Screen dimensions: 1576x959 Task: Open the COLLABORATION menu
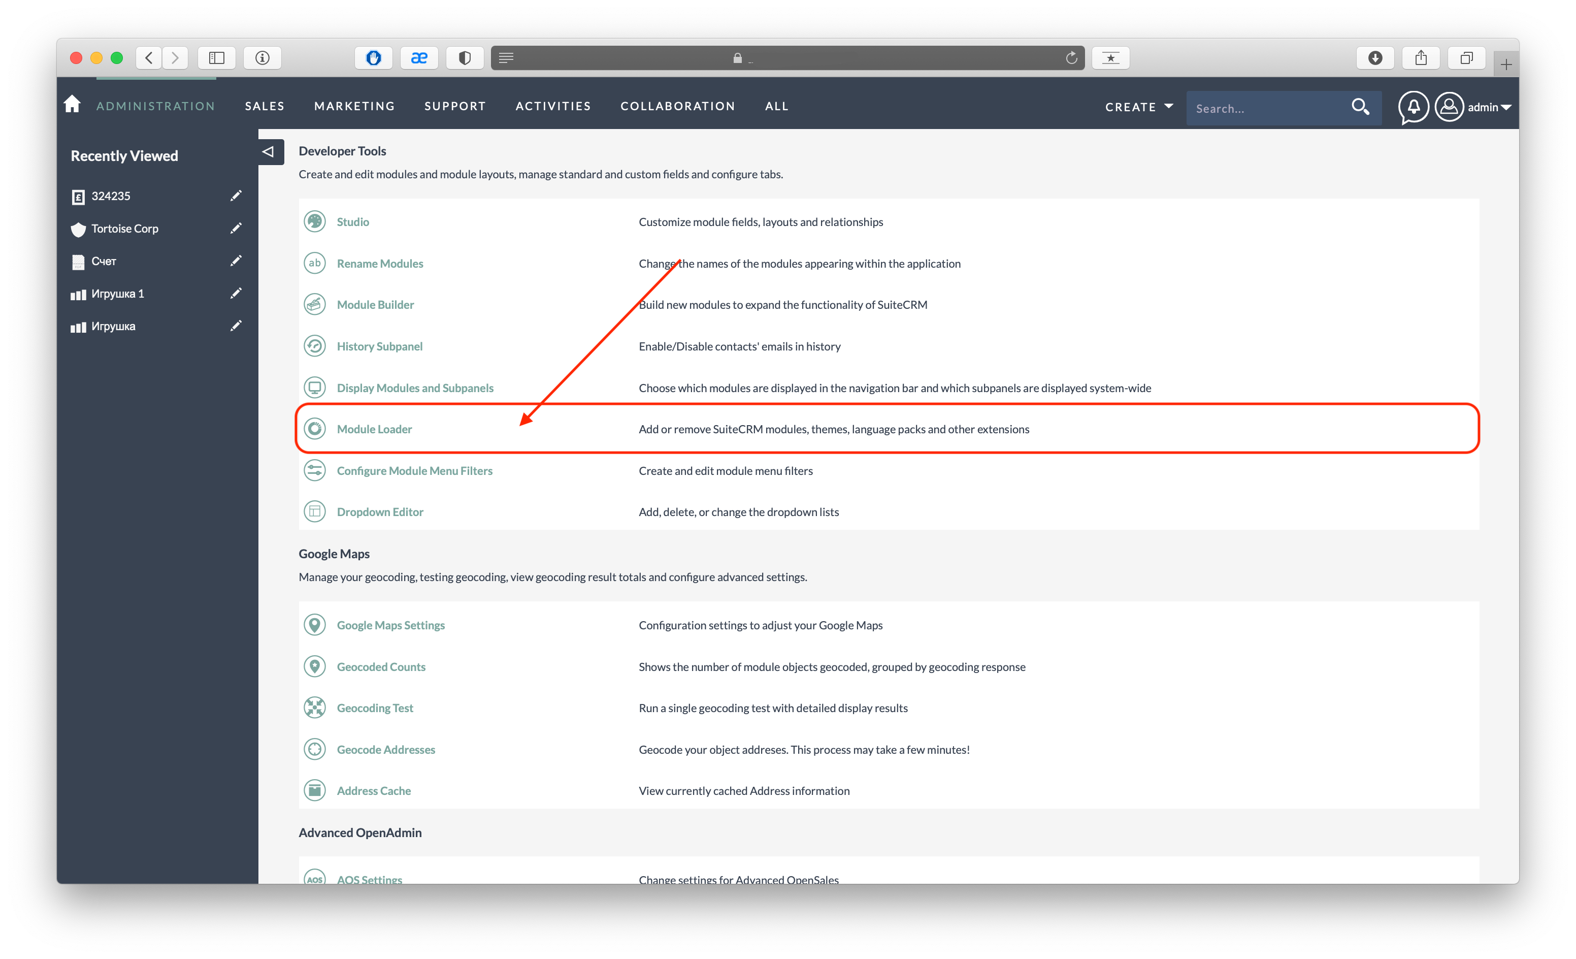677,106
